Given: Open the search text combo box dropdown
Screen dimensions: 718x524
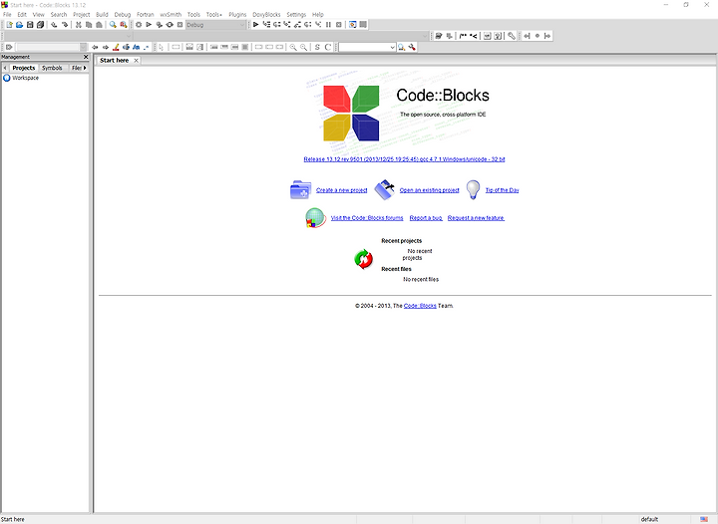Looking at the screenshot, I should [392, 47].
